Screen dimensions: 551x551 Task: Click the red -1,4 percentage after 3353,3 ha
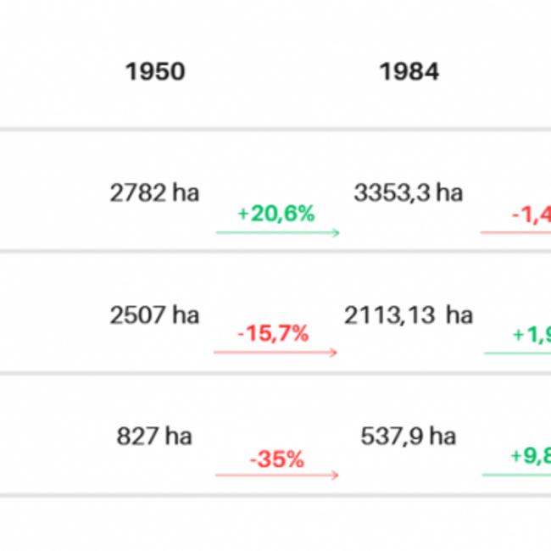tap(532, 214)
